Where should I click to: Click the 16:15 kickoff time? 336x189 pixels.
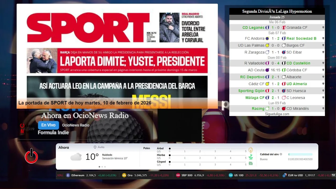point(275,70)
